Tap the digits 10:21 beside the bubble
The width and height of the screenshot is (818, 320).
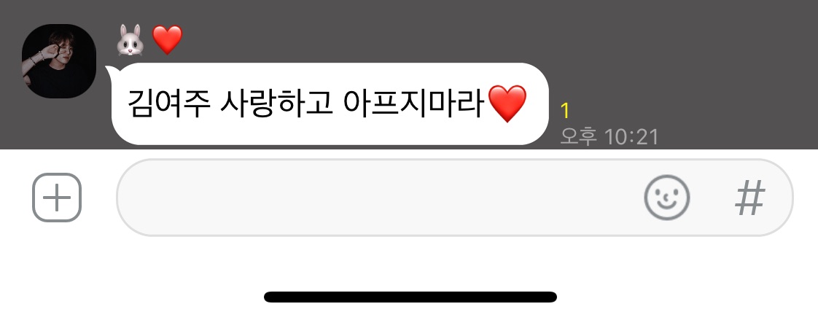pyautogui.click(x=631, y=137)
